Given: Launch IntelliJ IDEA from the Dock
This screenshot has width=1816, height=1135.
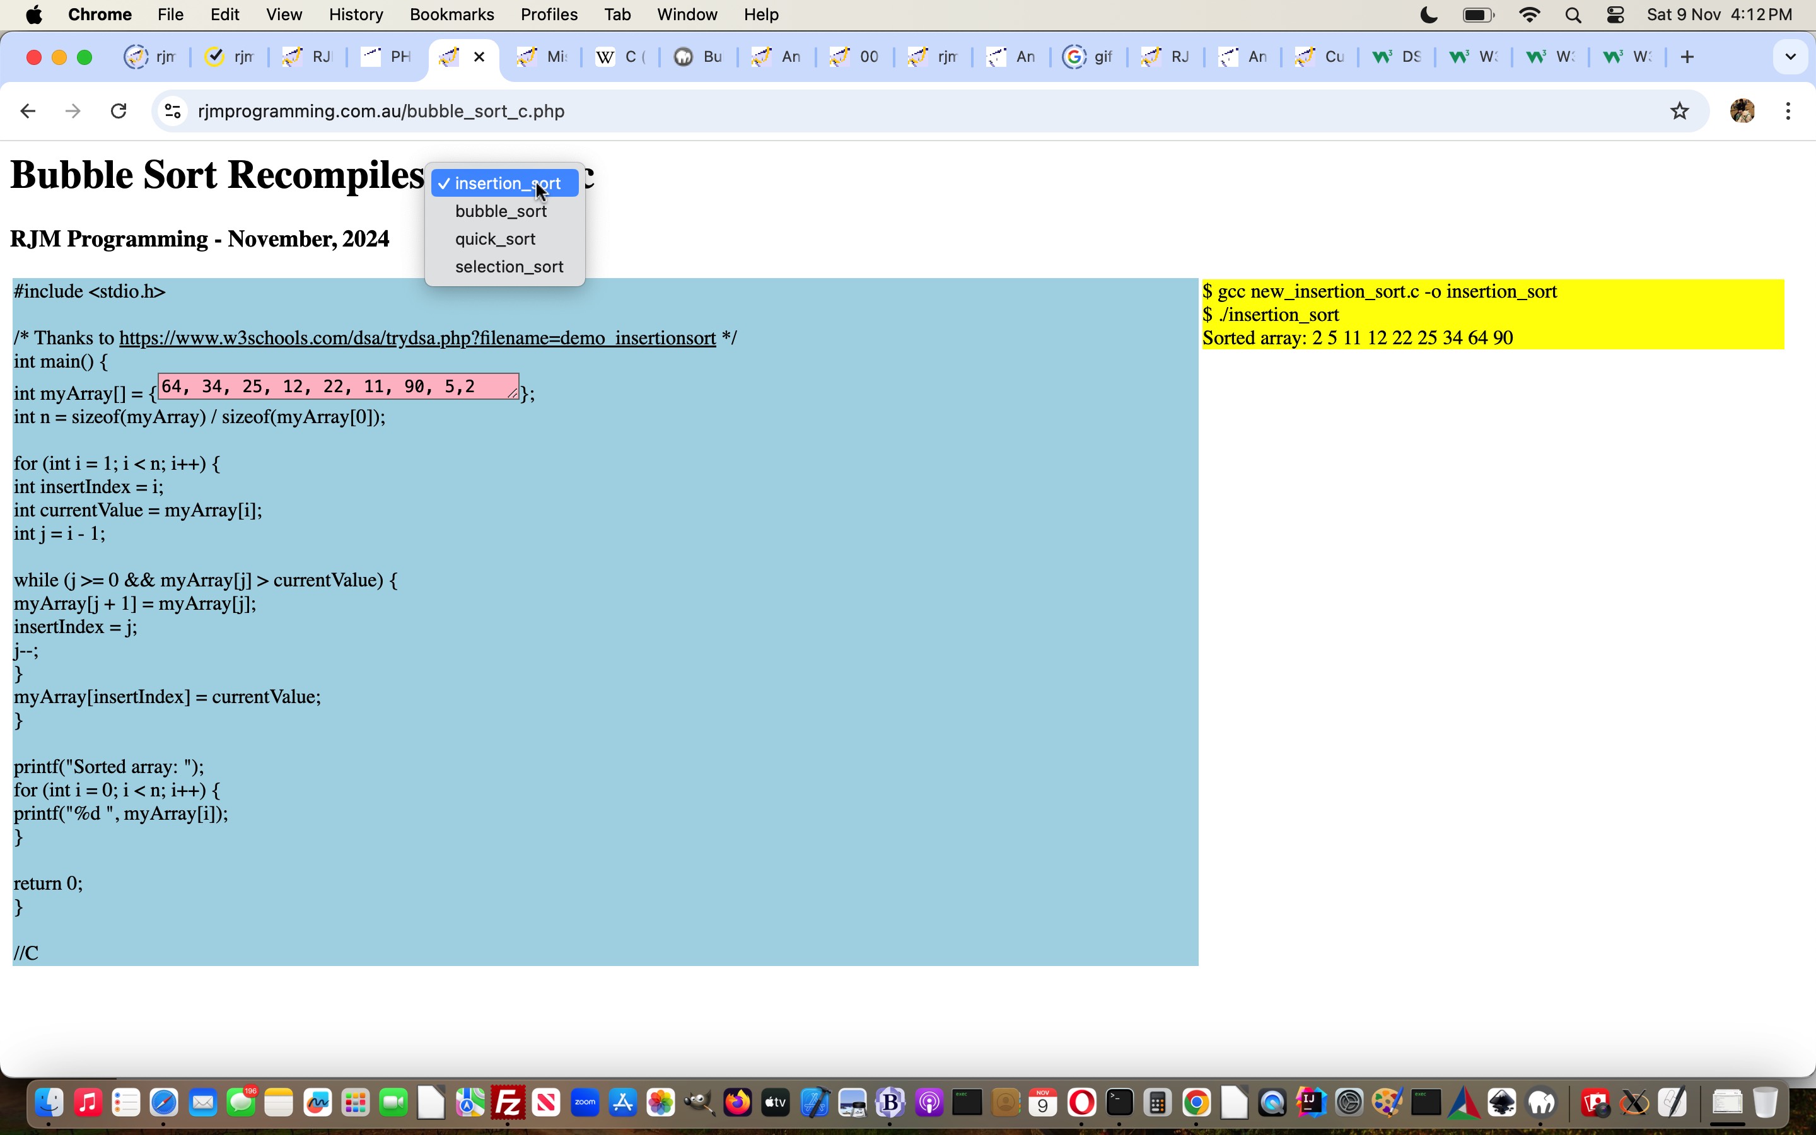Looking at the screenshot, I should [1311, 1103].
